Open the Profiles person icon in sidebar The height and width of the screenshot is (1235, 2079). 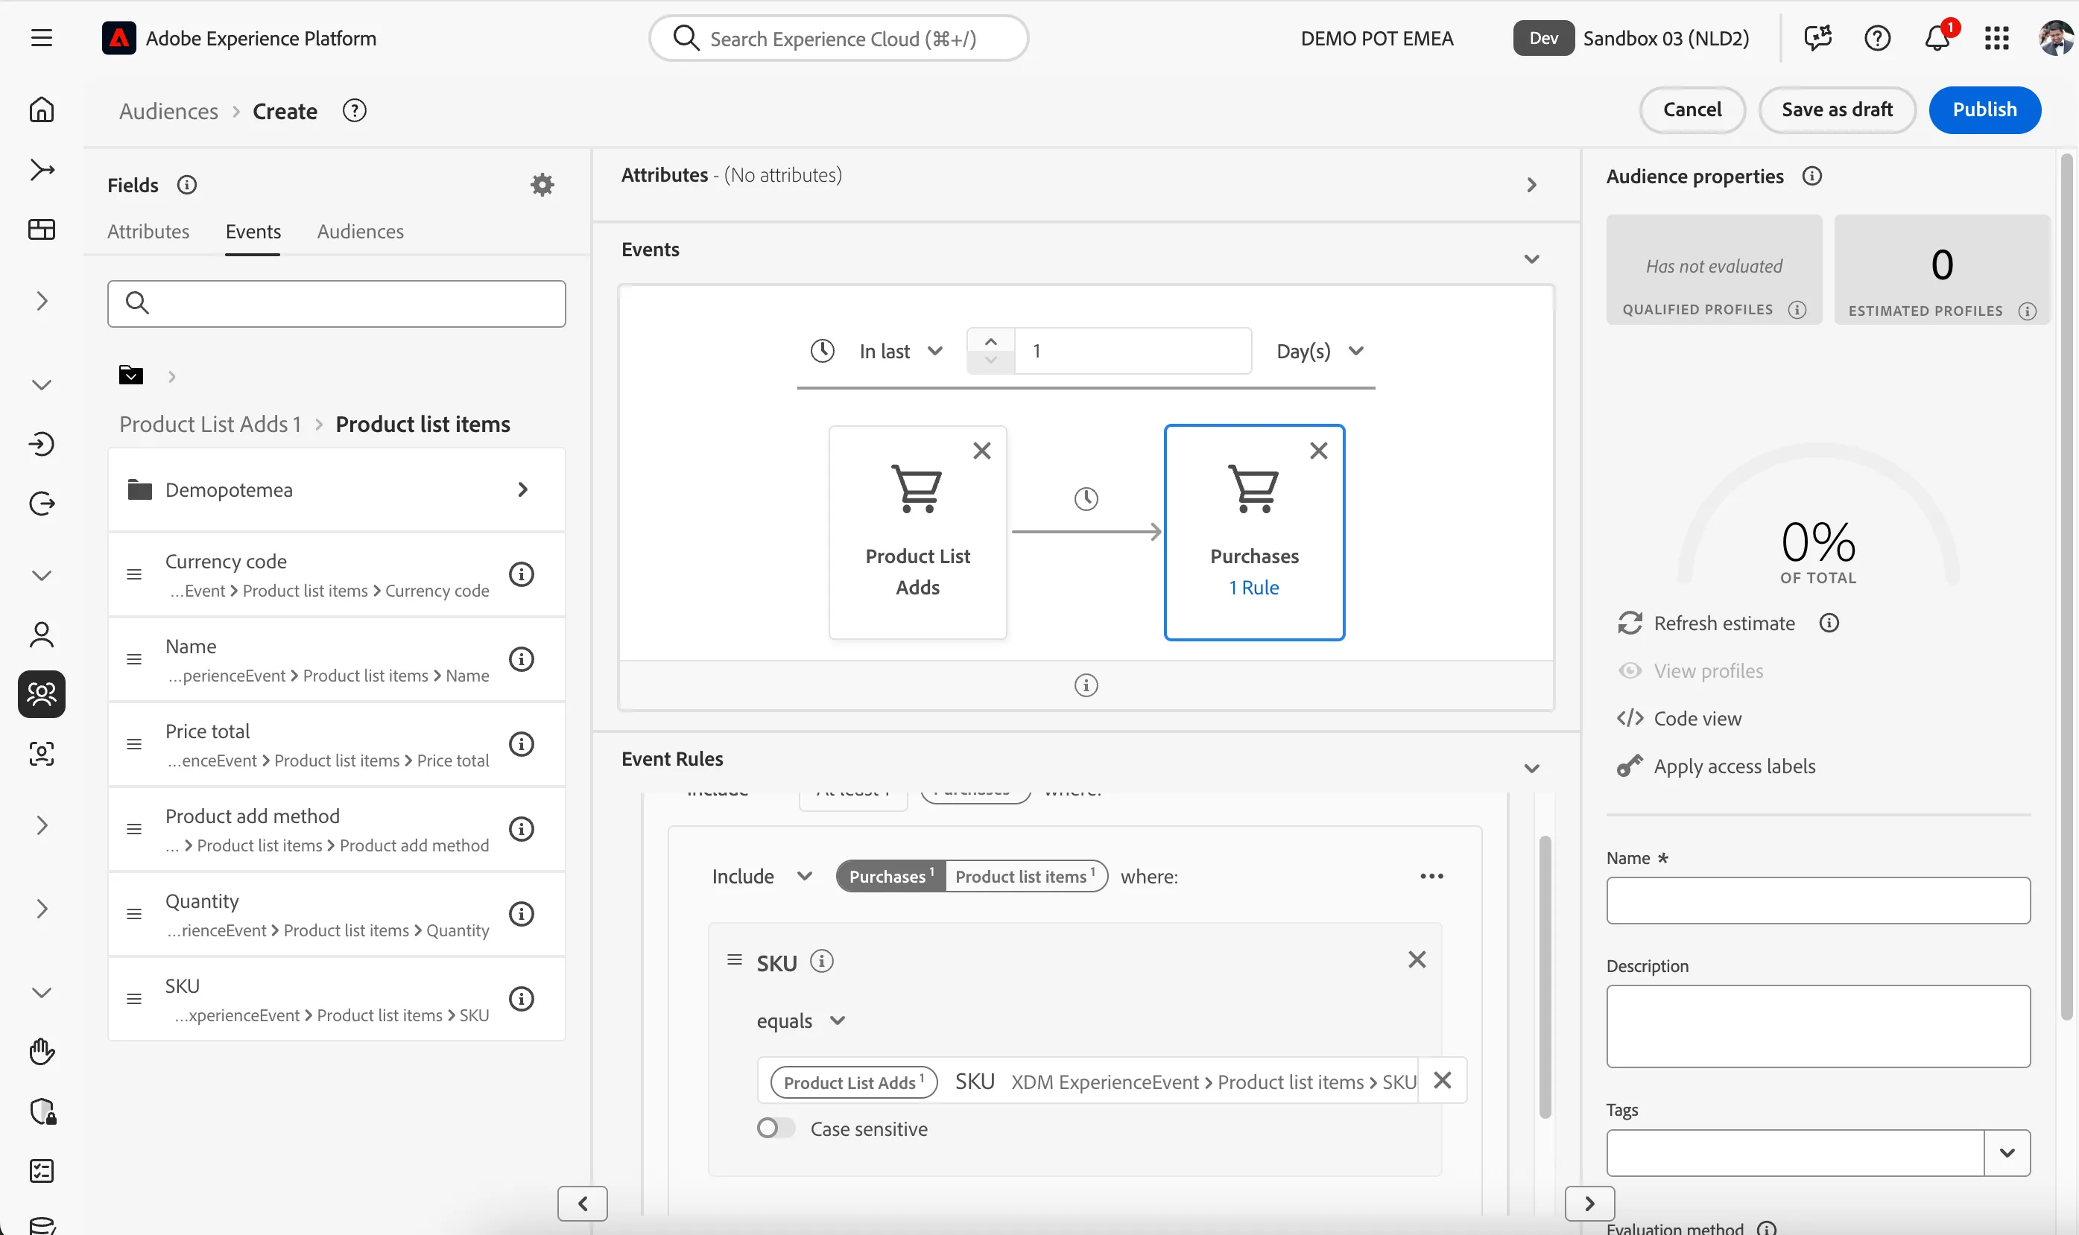pyautogui.click(x=42, y=635)
